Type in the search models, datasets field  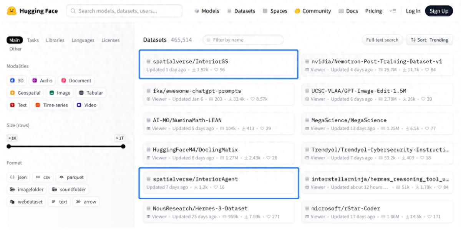pos(124,11)
